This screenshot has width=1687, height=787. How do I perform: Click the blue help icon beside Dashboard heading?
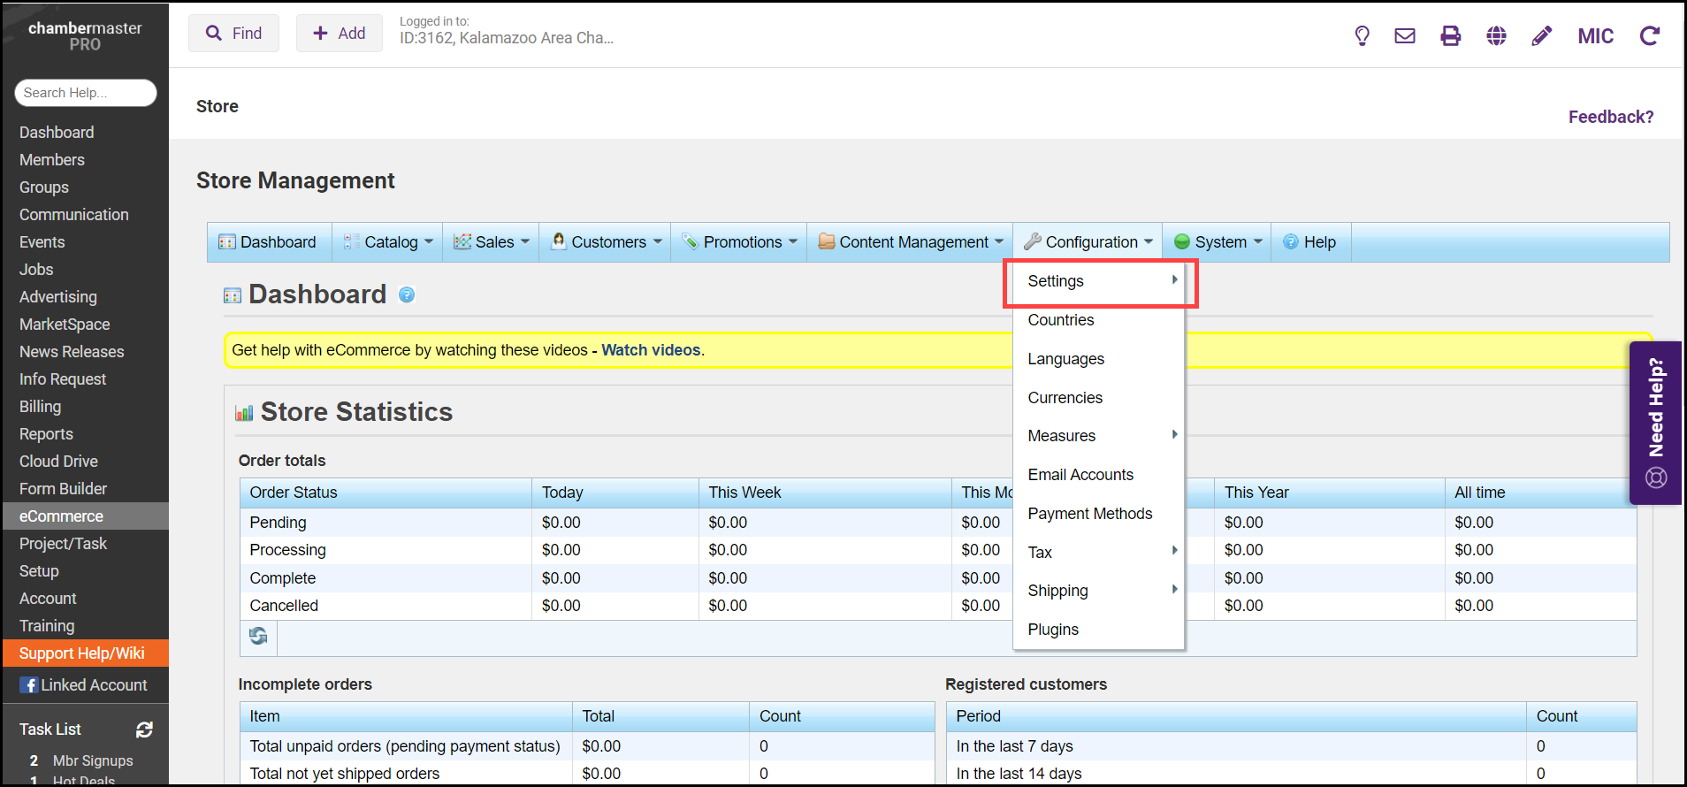[x=407, y=294]
